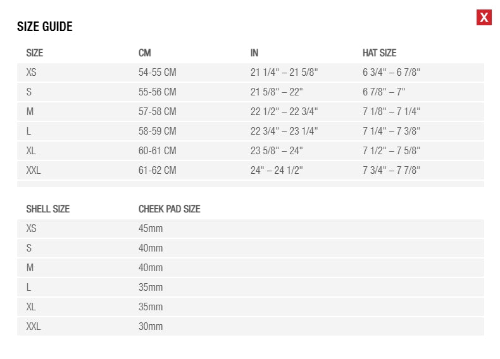The image size is (500, 359).
Task: Select the 23 5/8" – 24" cell
Action: 277,151
